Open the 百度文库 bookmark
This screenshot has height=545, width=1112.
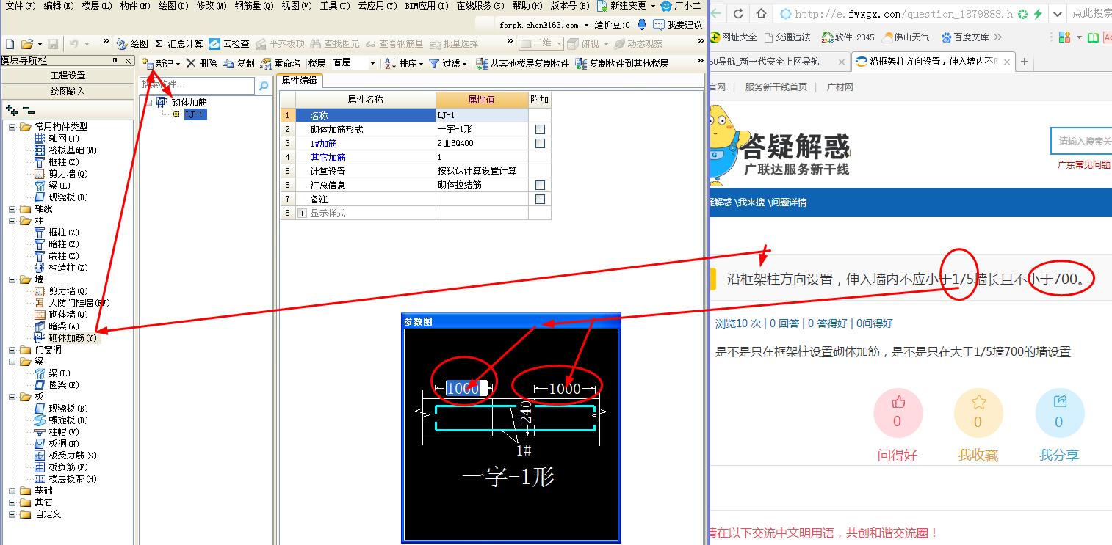(965, 37)
